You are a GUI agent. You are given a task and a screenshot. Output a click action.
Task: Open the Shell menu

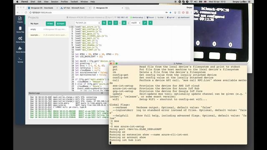33,2
